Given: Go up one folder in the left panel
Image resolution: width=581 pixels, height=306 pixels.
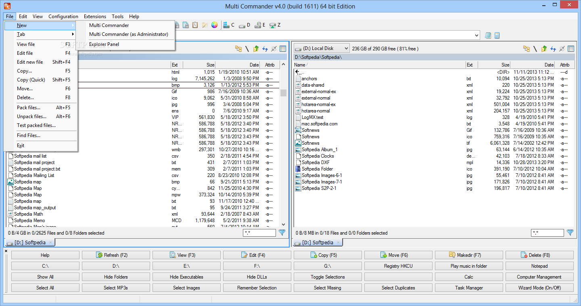Looking at the screenshot, I should pyautogui.click(x=256, y=49).
